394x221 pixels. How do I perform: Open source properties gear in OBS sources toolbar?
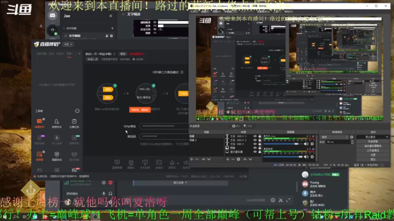[238, 159]
